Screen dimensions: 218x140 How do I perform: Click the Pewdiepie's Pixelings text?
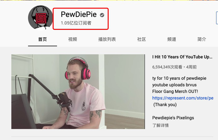pyautogui.click(x=173, y=118)
